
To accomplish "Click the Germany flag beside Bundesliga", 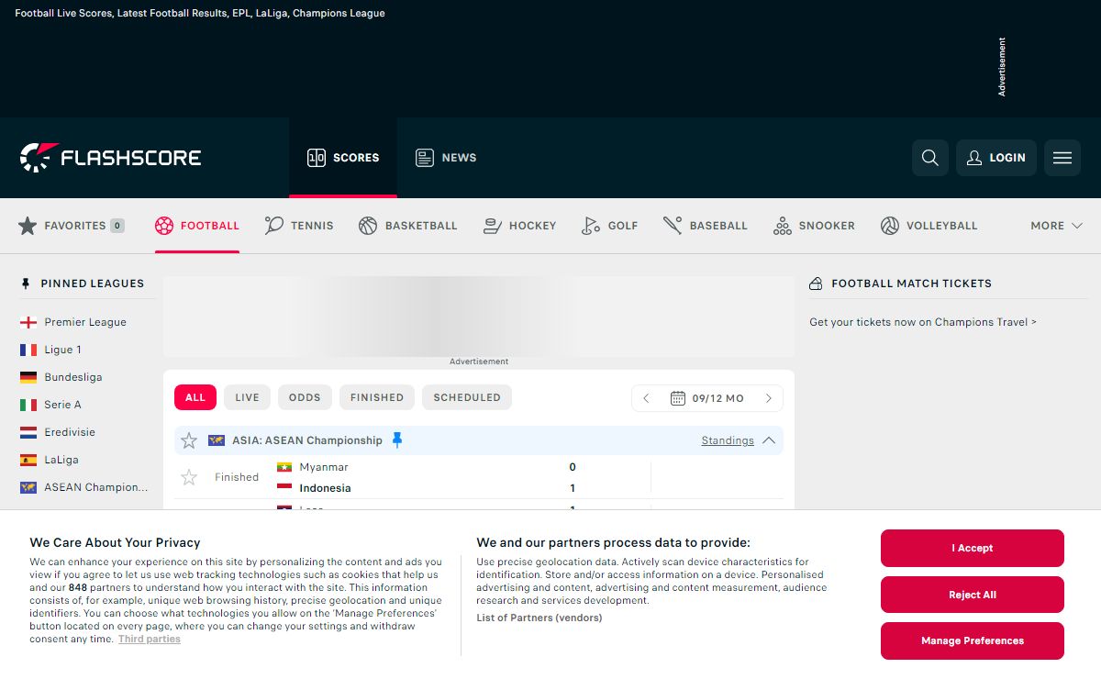I will coord(28,377).
